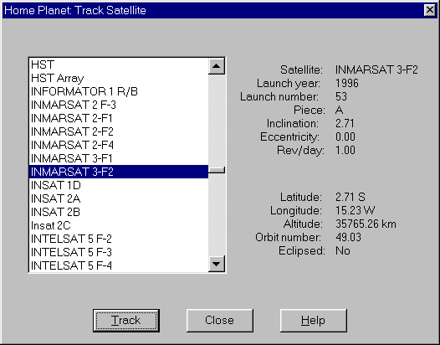Select INMARSAT 2-F4 satellite

[x=119, y=145]
